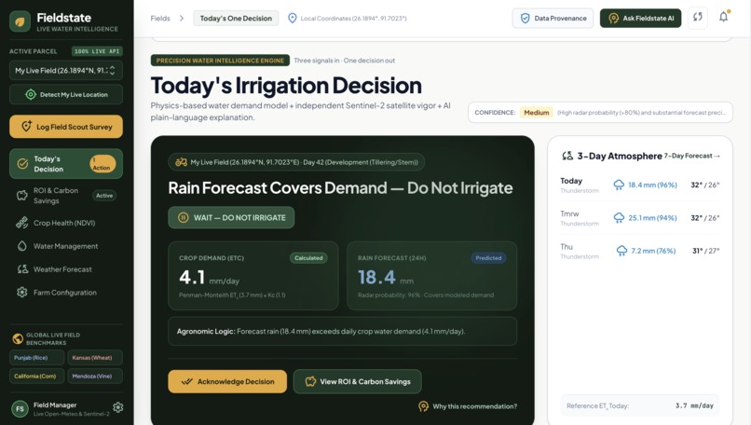The height and width of the screenshot is (425, 751).
Task: Click the Fields breadcrumb
Action: pyautogui.click(x=160, y=19)
